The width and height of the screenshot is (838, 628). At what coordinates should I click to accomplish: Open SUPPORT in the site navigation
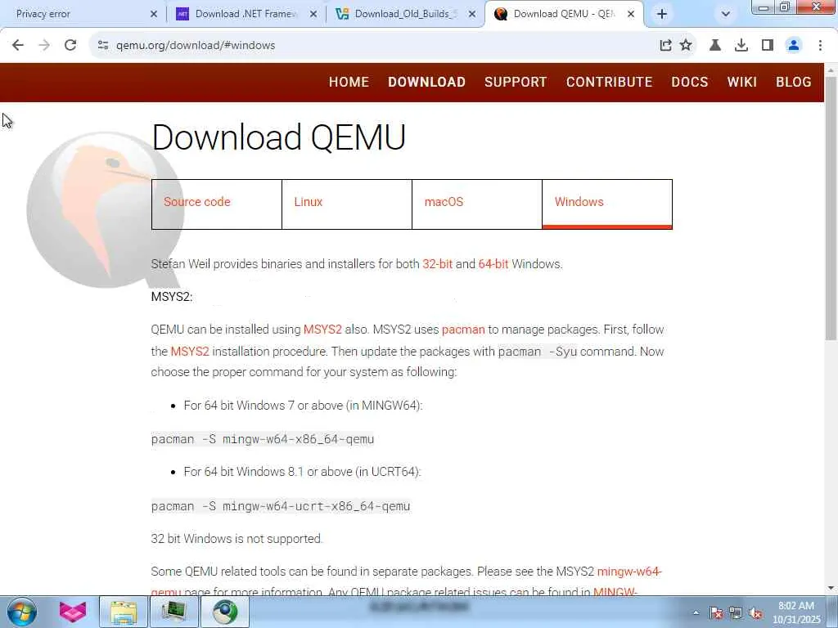tap(516, 82)
